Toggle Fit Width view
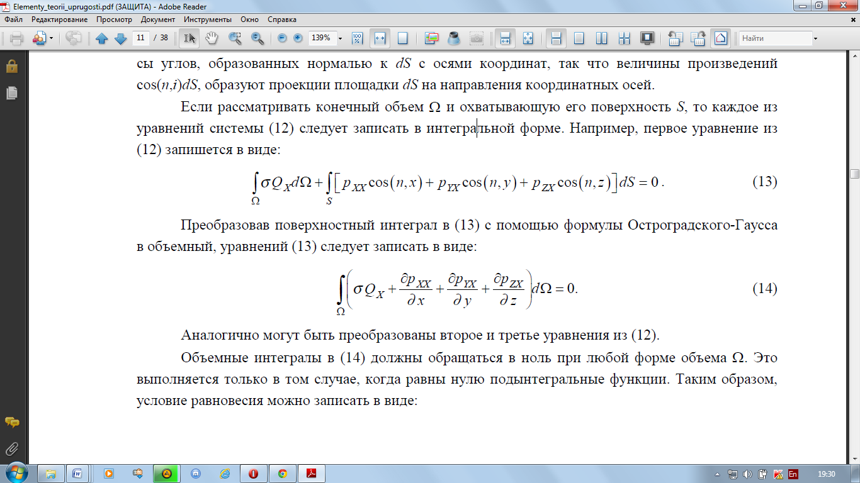This screenshot has width=860, height=483. (x=380, y=38)
